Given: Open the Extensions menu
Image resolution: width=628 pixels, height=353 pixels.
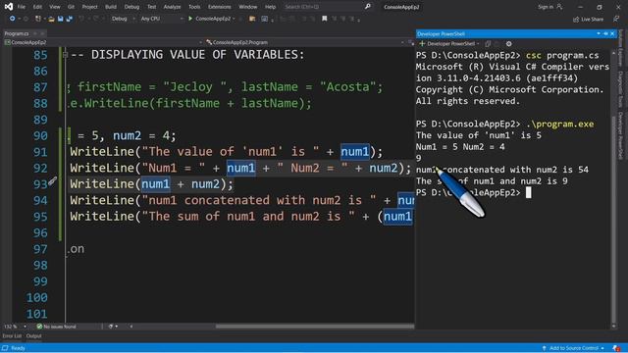Looking at the screenshot, I should (220, 7).
